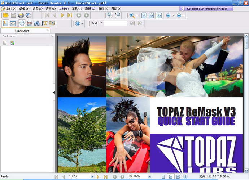Image resolution: width=249 pixels, height=180 pixels.
Task: Open the 文档 (Document) menu
Action: click(64, 9)
